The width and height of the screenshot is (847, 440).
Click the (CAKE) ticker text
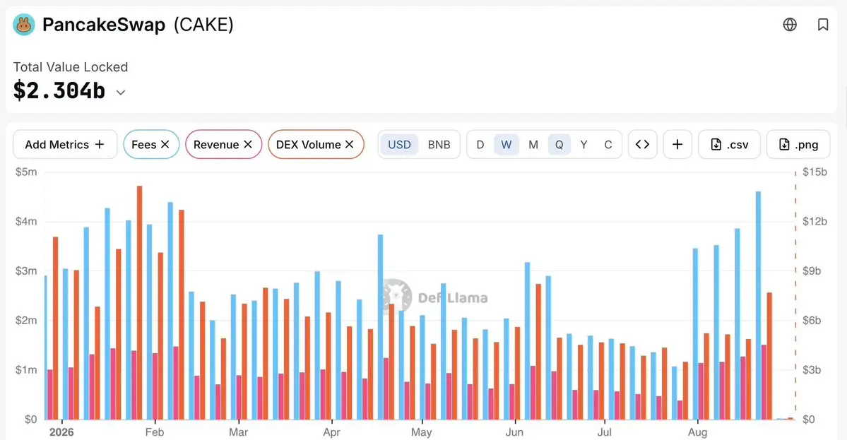pyautogui.click(x=203, y=25)
